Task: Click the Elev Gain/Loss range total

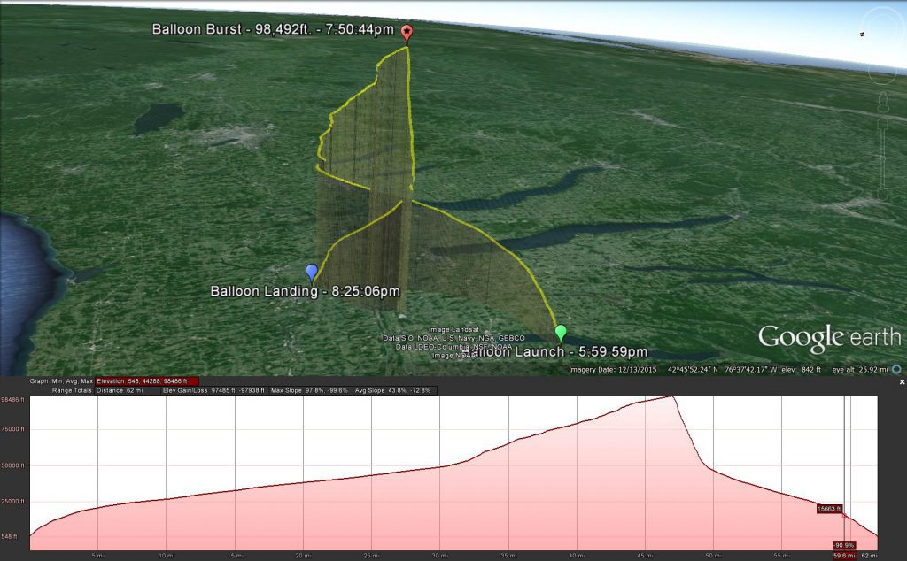Action: (x=212, y=390)
